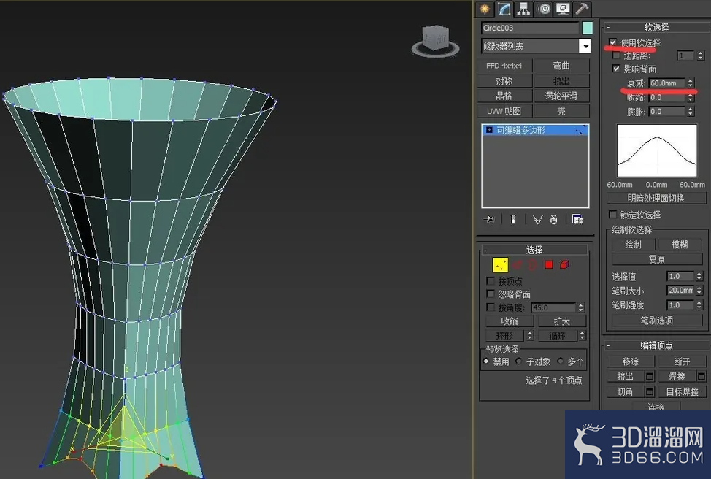Select 可编辑多边形 in the modifier stack
Viewport: 711px width, 479px height.
(535, 130)
